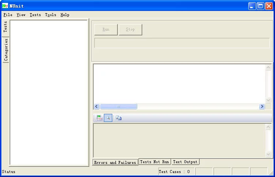Click the copy to clipboard icon
The height and width of the screenshot is (177, 275).
(119, 118)
